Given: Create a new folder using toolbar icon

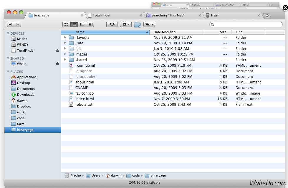Looking at the screenshot, I should click(137, 25).
